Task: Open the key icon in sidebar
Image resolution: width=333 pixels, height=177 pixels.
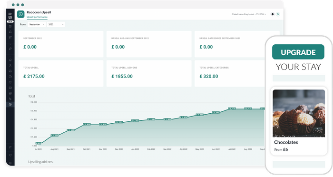Action: [10, 49]
